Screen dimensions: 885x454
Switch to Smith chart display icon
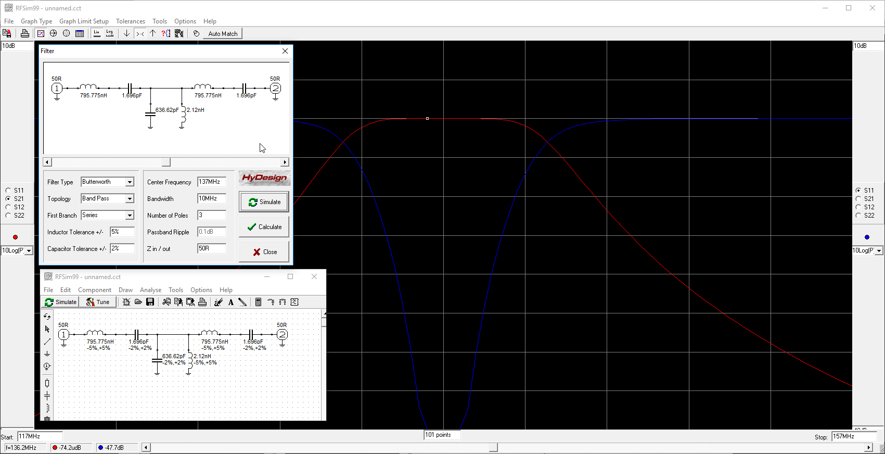(54, 33)
